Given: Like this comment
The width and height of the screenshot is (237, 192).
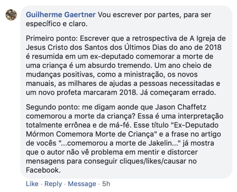Looking at the screenshot, I should click(32, 184).
